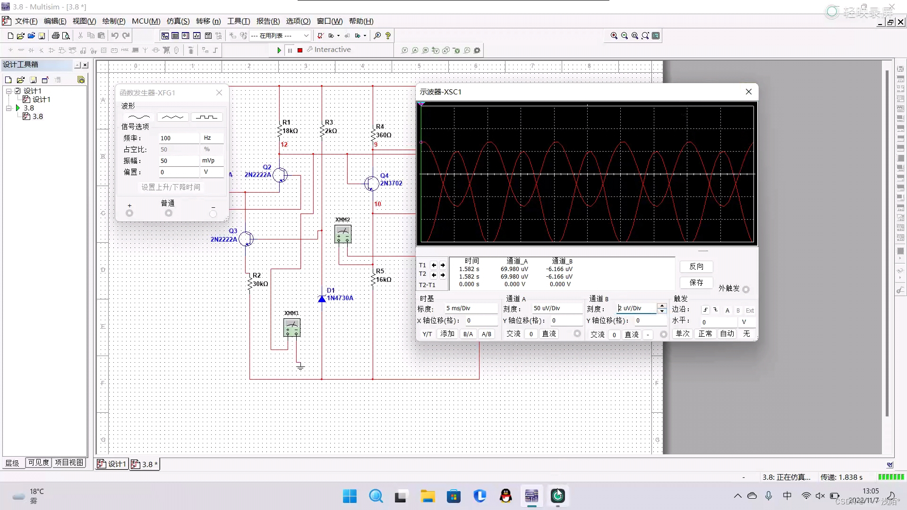Click the 反向 reverse button
Screen dimensions: 907x510
[696, 266]
